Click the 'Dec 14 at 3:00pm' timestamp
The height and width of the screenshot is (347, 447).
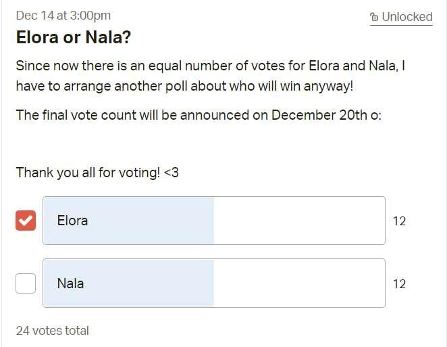(x=63, y=16)
